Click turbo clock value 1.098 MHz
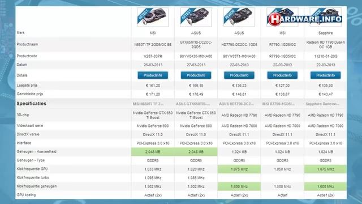 [x=153, y=178]
